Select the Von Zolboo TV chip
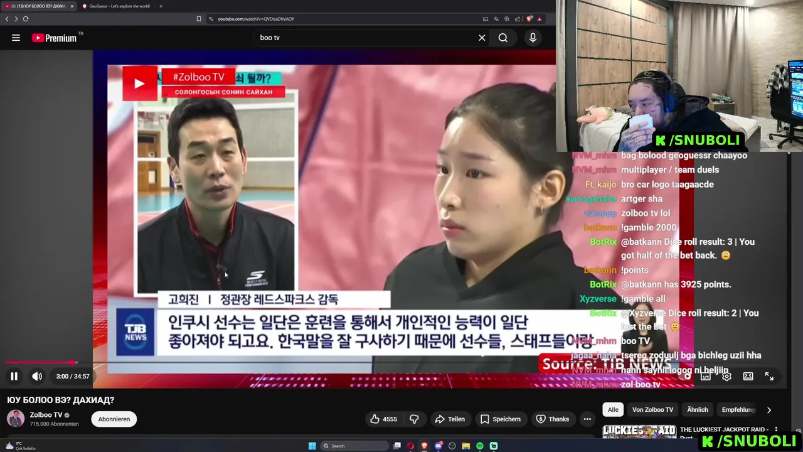Image resolution: width=803 pixels, height=452 pixels. [652, 409]
